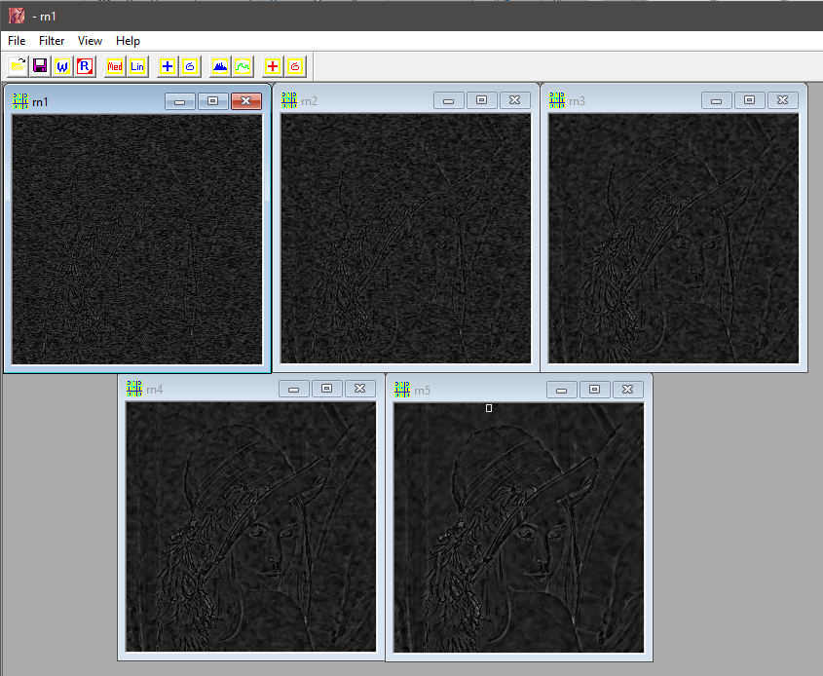Click the red sigma toolbar icon

[x=295, y=66]
